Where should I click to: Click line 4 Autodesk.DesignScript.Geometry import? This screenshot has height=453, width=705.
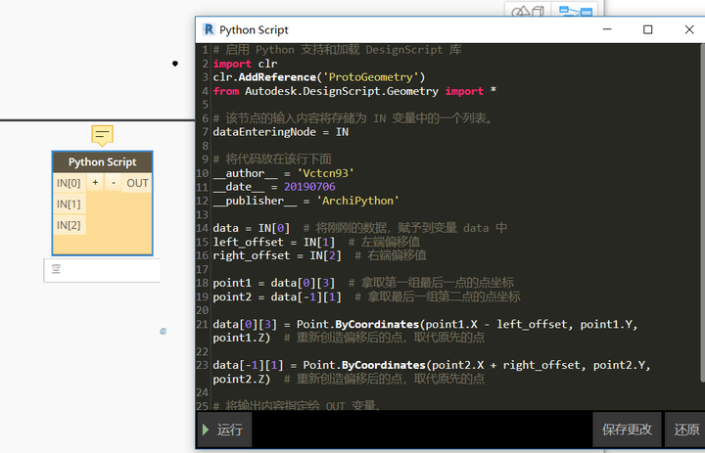pyautogui.click(x=354, y=91)
